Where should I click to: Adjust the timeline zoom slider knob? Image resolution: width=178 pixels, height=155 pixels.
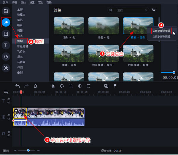point(28,150)
